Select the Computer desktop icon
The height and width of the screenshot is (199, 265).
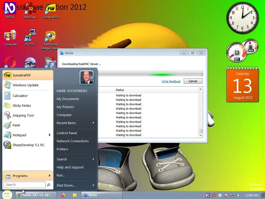point(10,38)
